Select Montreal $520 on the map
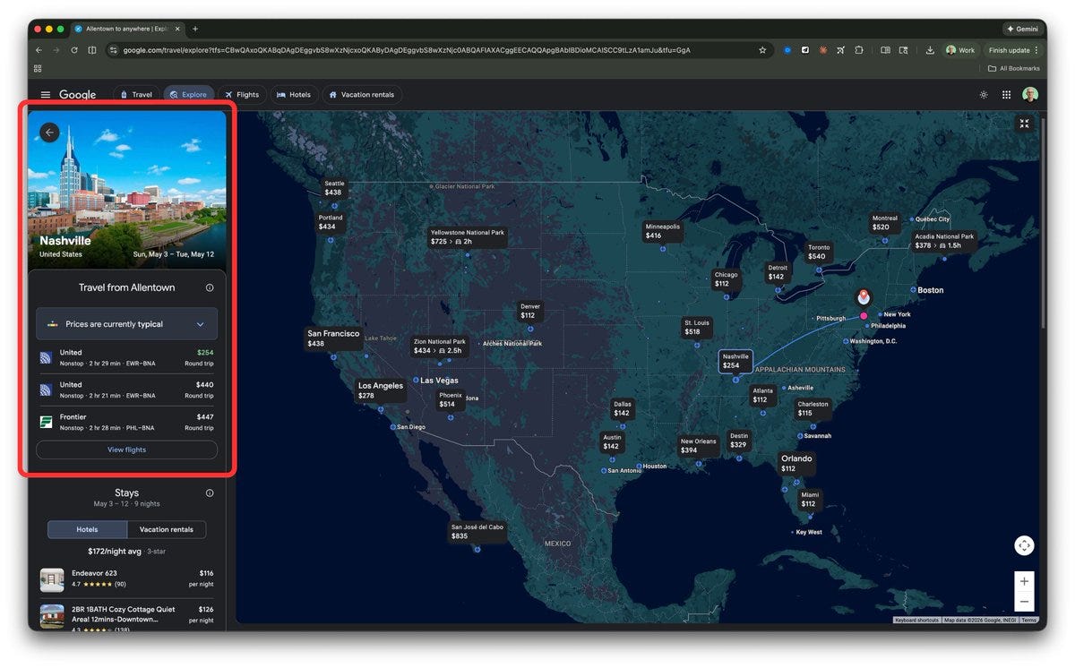This screenshot has width=1075, height=668. click(885, 222)
